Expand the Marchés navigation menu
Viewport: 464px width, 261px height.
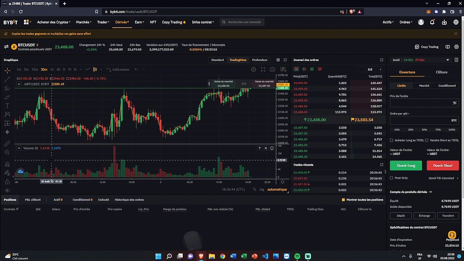click(x=84, y=22)
